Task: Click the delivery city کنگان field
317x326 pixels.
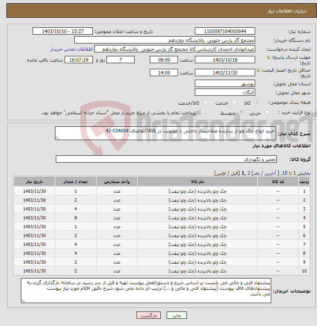Action: pyautogui.click(x=225, y=92)
